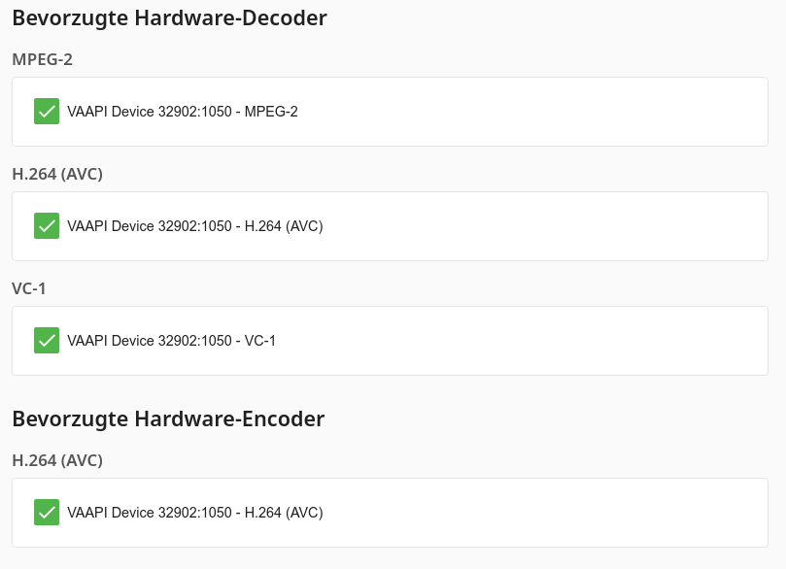Toggle the H.264 (AVC) decoder green checkbox
This screenshot has width=786, height=569.
point(47,226)
